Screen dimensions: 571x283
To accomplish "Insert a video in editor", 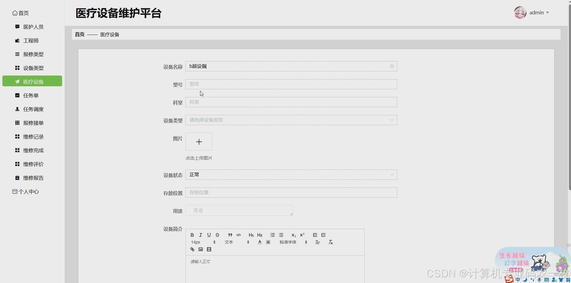I will [209, 249].
